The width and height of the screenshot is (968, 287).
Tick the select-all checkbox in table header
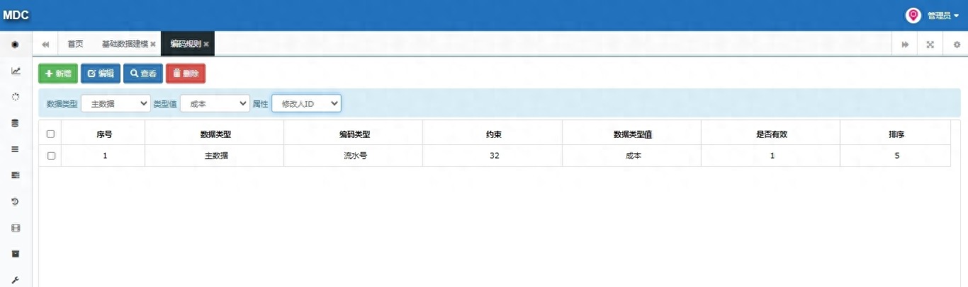click(50, 134)
